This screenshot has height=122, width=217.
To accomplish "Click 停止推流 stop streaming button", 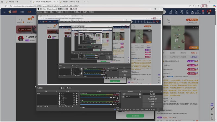I will [x=152, y=94].
